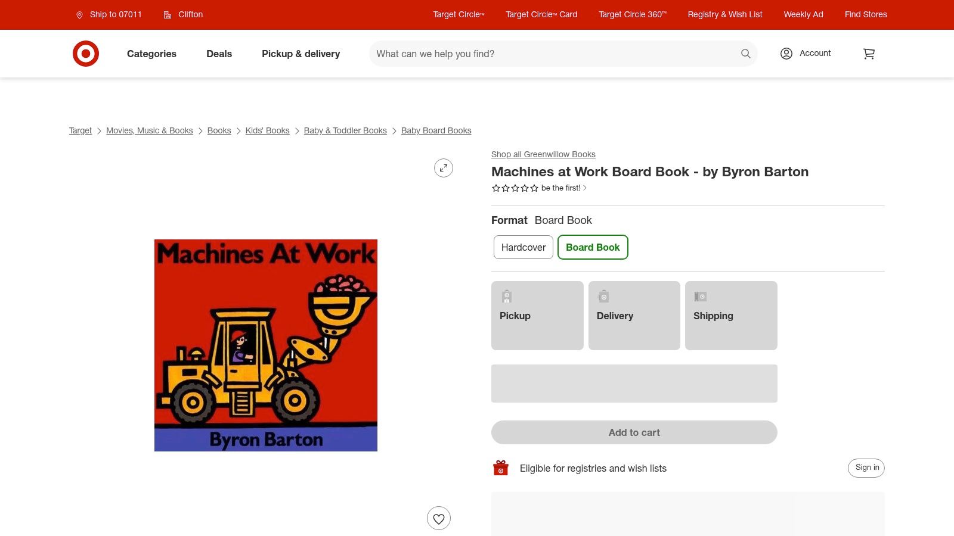The height and width of the screenshot is (536, 954).
Task: Click the Delivery bag icon
Action: point(603,296)
